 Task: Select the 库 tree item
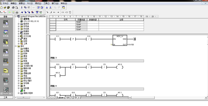coord(24,90)
